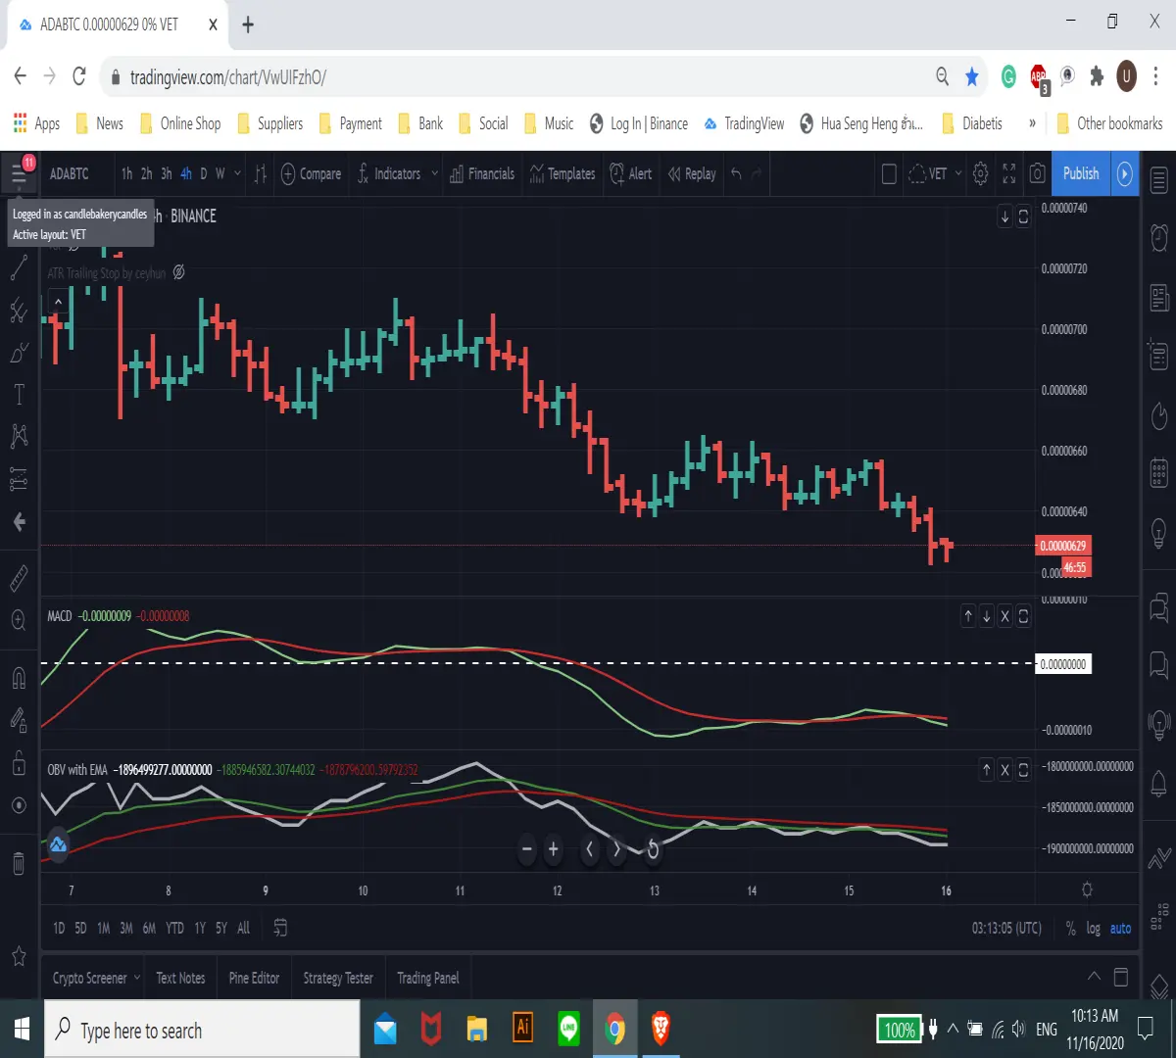
Task: Open the news panel on right sidebar
Action: (1158, 296)
